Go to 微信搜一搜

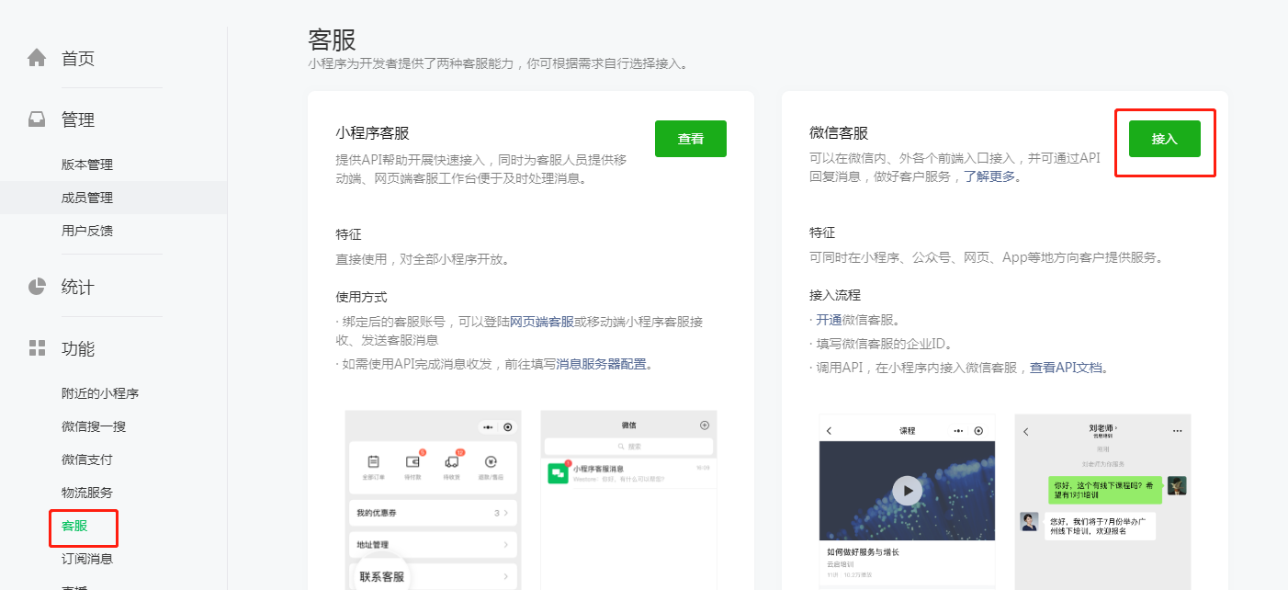pos(94,426)
